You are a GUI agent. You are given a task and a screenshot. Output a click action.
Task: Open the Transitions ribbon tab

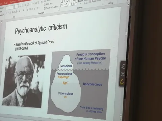click(13, 2)
